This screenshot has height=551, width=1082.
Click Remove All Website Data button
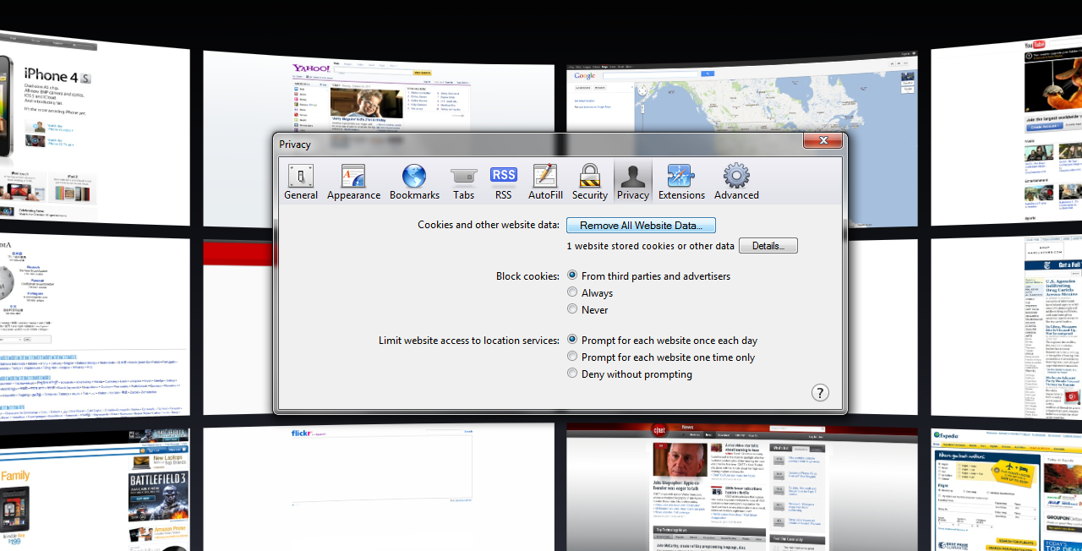(641, 226)
